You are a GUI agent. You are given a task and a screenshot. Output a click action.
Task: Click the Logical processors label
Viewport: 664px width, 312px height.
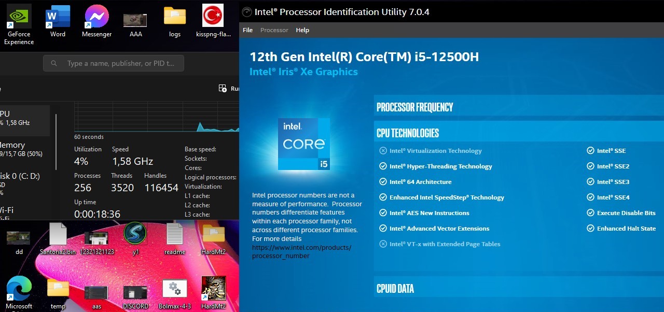click(210, 177)
